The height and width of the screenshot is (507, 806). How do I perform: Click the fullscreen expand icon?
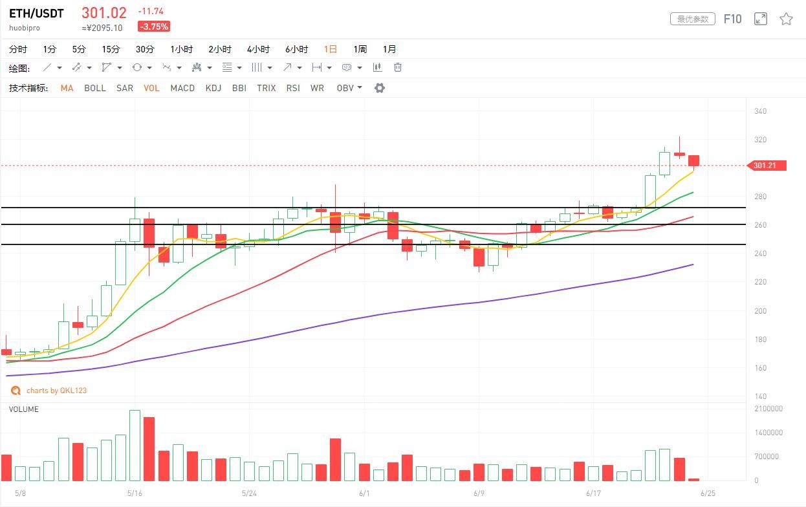(x=761, y=19)
